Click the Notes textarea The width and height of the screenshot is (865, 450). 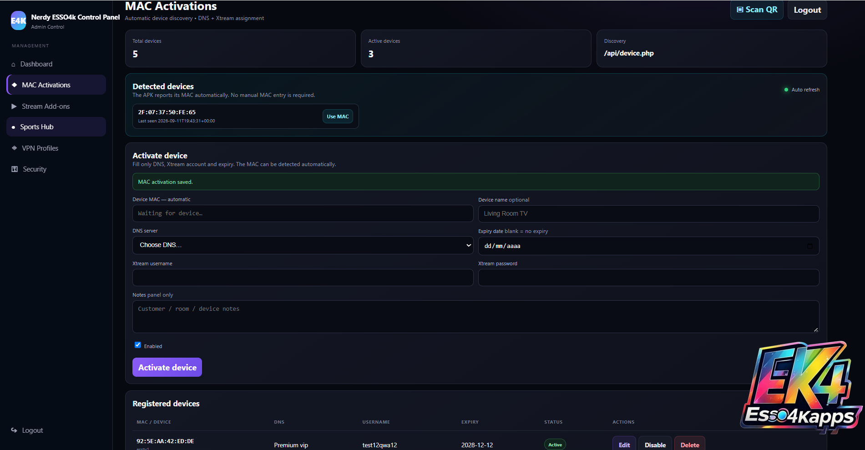(x=475, y=317)
